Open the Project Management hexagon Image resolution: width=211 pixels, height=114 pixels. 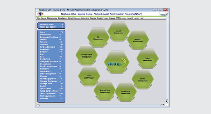(x=147, y=59)
